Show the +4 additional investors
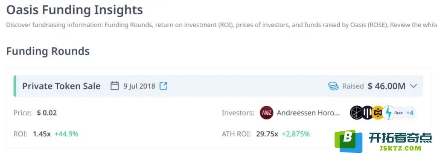The width and height of the screenshot is (437, 154). pyautogui.click(x=410, y=113)
